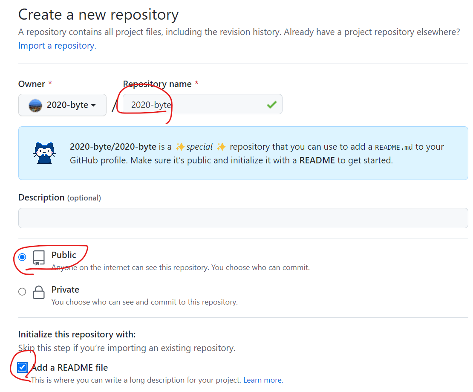Screen dimensions: 473x392
Task: Click the 'Skip this step' hint text
Action: 127,348
